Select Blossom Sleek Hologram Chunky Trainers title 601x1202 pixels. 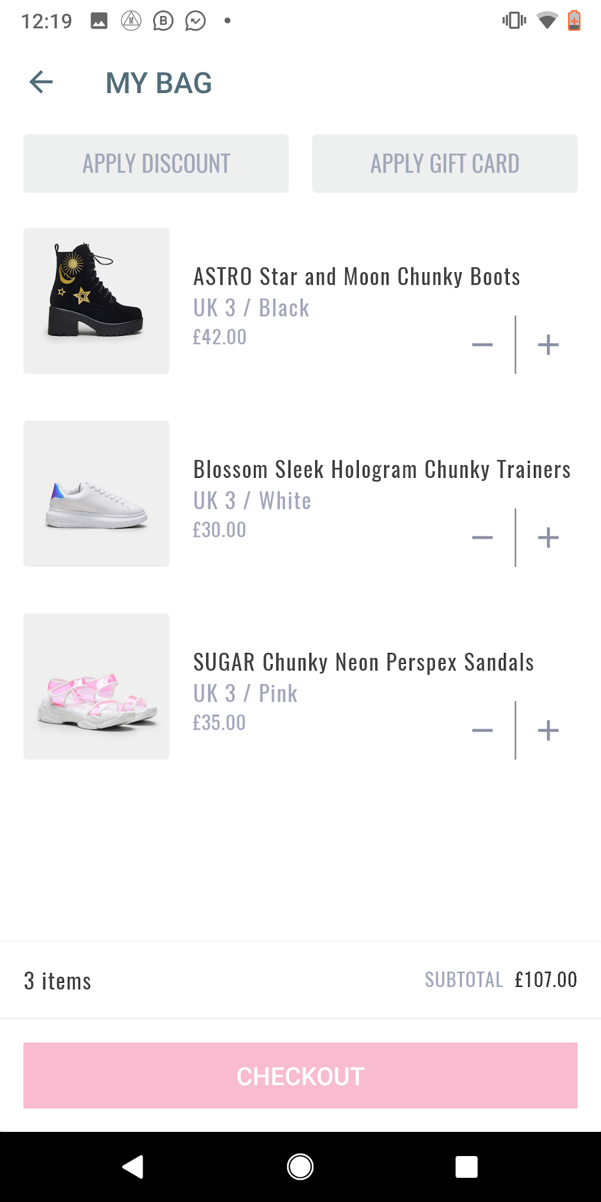coord(382,470)
